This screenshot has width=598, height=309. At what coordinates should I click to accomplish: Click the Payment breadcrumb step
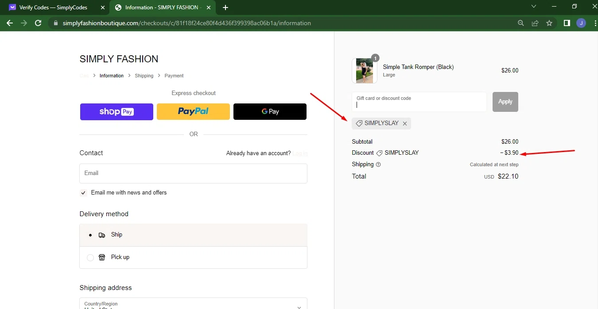[174, 76]
